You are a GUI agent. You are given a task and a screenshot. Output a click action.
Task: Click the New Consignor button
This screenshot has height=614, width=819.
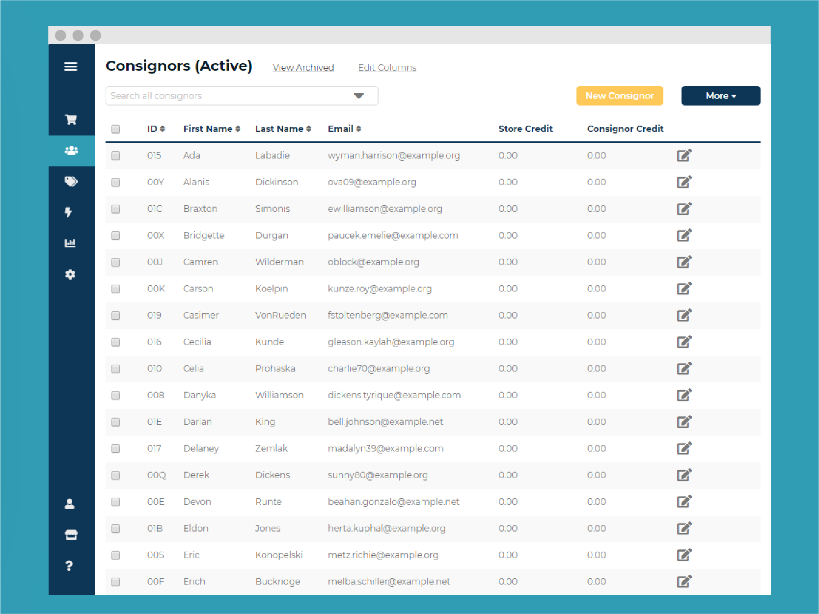point(619,96)
